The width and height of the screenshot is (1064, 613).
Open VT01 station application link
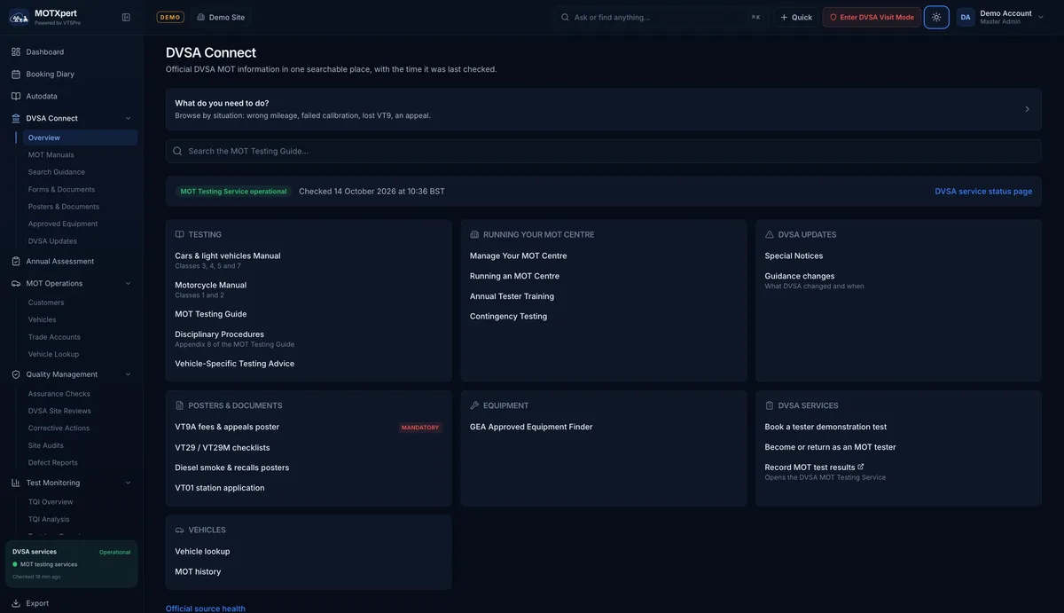pos(220,488)
